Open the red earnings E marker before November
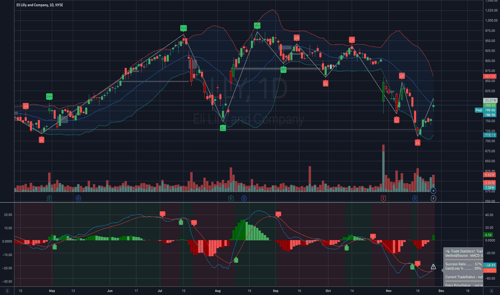This screenshot has height=295, width=500. click(x=383, y=198)
